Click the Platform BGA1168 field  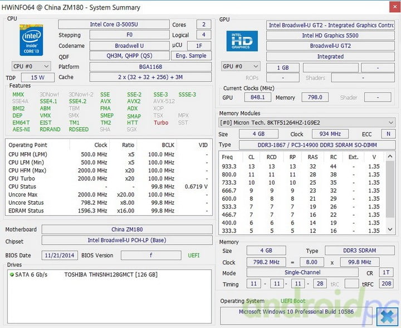pyautogui.click(x=150, y=67)
